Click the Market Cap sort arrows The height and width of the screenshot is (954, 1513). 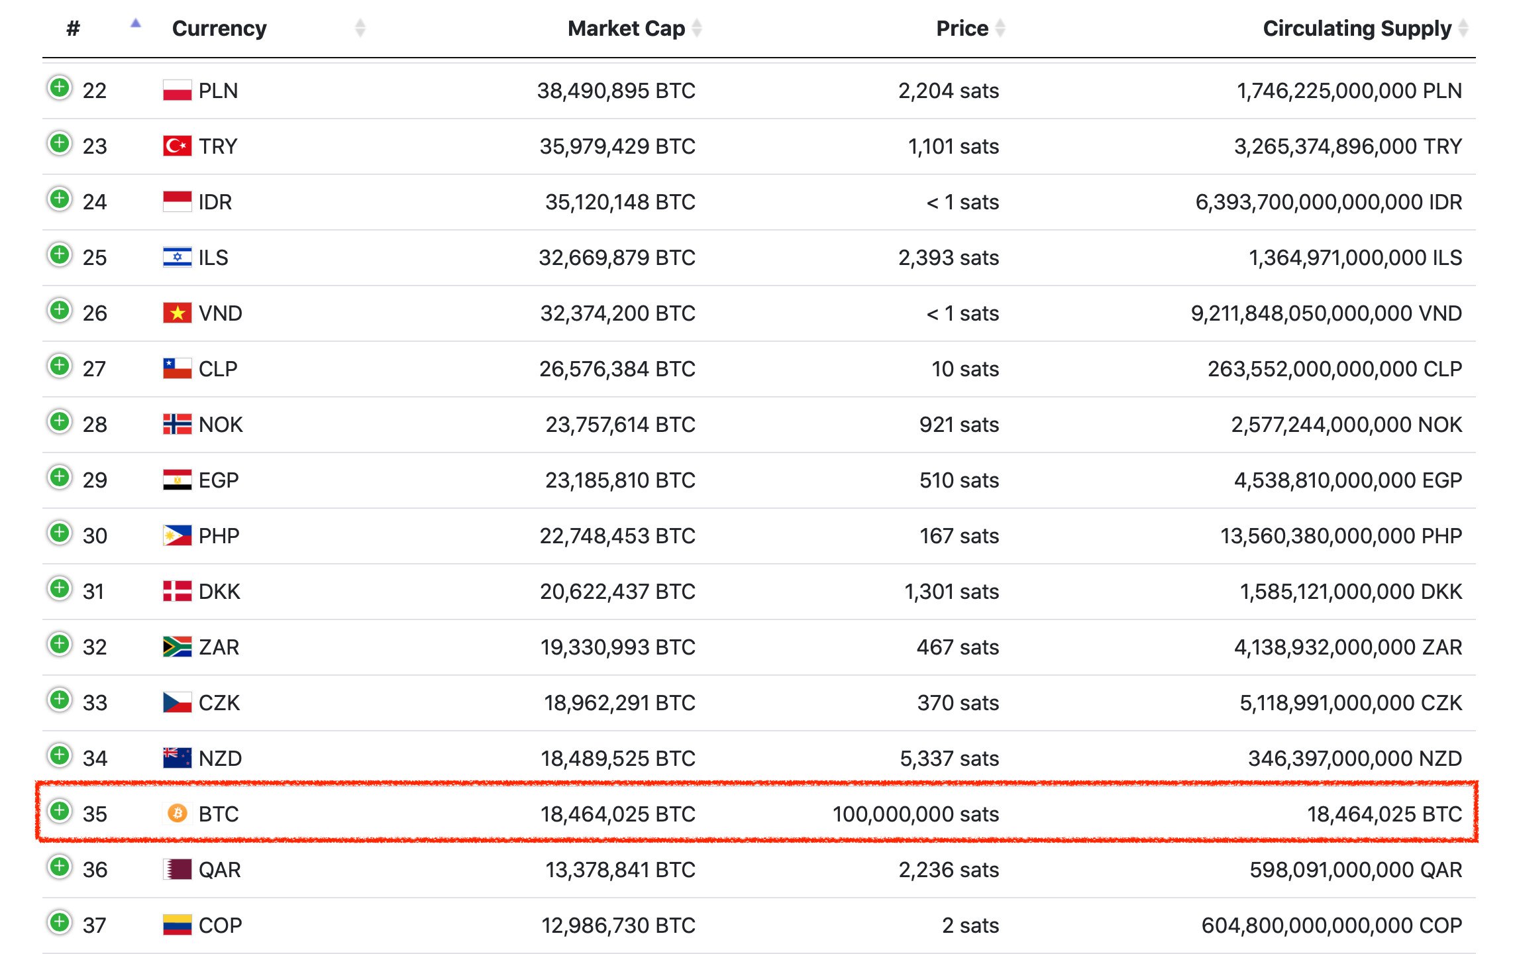click(x=697, y=28)
